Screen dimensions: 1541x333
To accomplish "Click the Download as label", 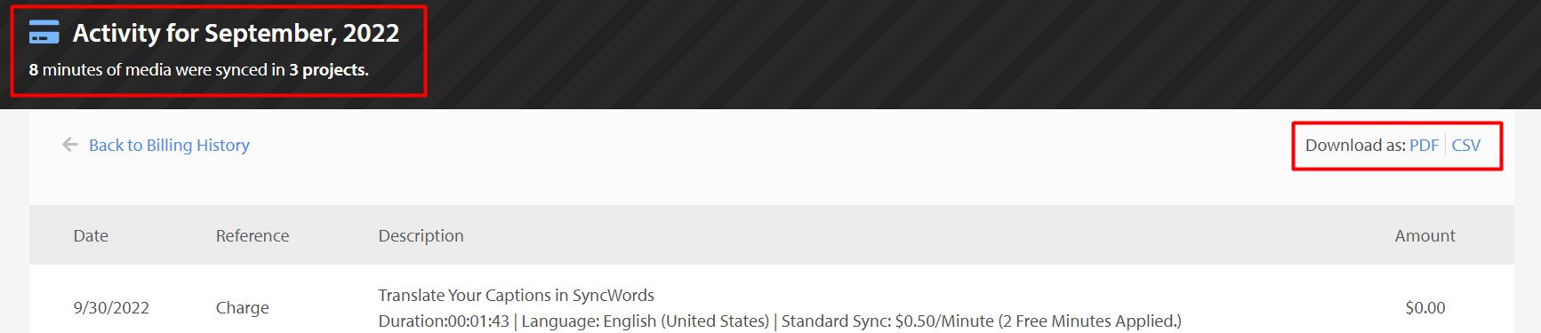I will coord(1355,145).
